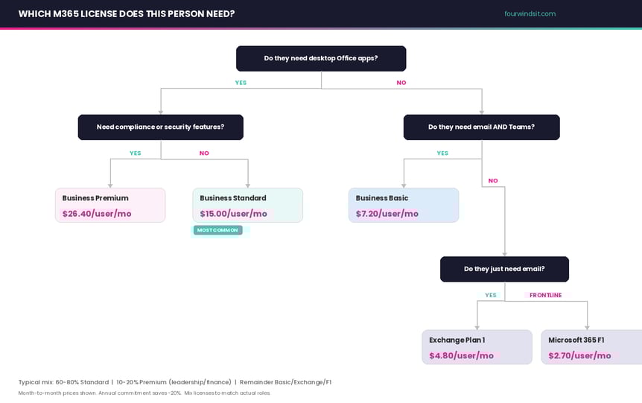Click the FRONTLINE branch label
The image size is (642, 403).
point(545,295)
